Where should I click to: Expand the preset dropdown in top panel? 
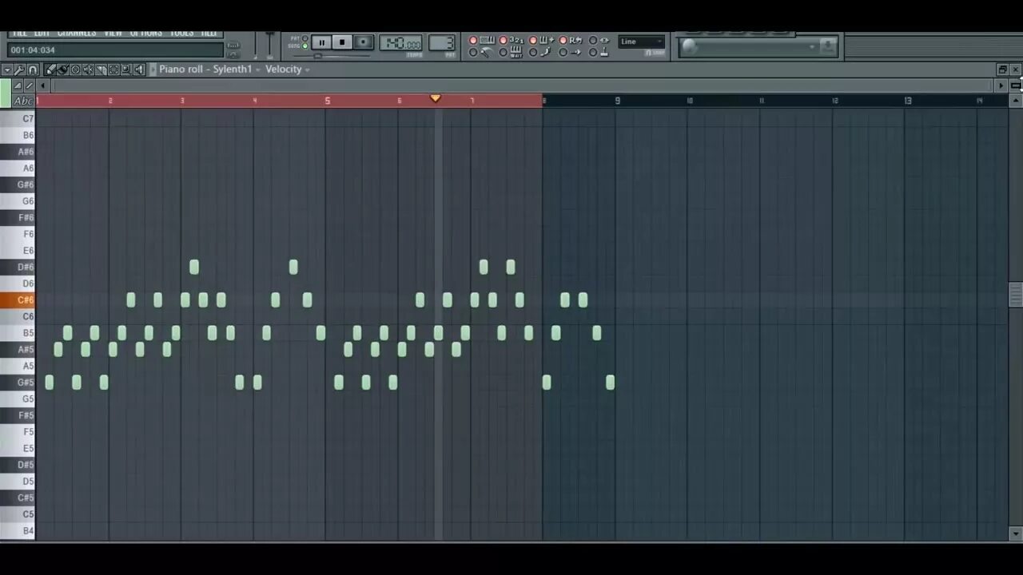point(812,46)
